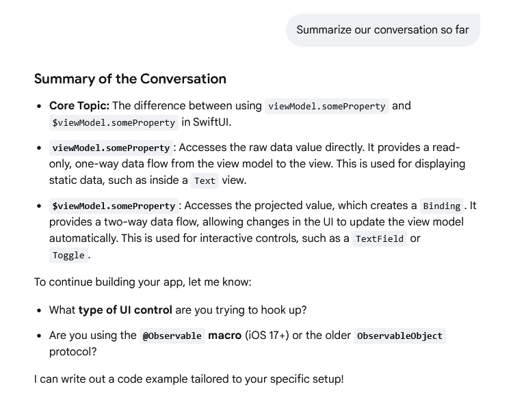This screenshot has height=395, width=511.
Task: Click the "I can write out a code example" sentence
Action: tap(189, 379)
